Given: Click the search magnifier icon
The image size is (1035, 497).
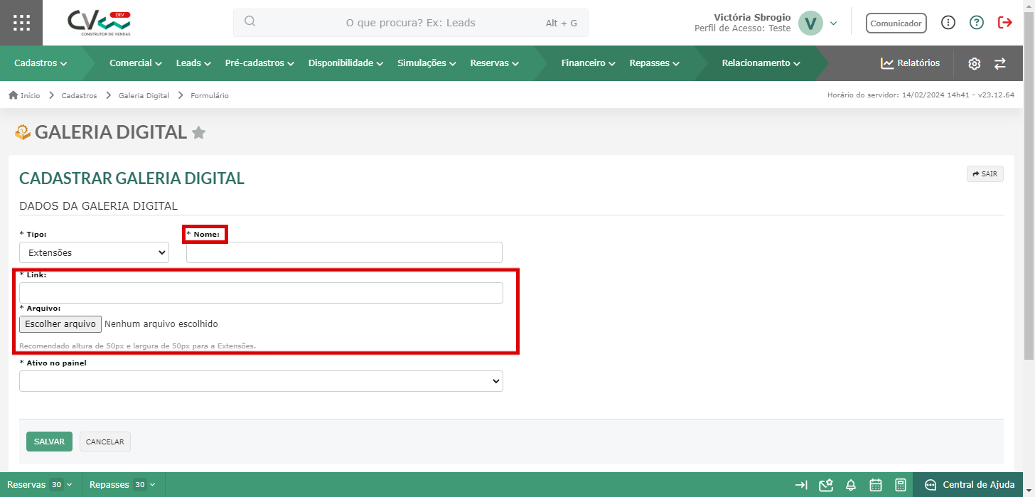Looking at the screenshot, I should [x=250, y=21].
